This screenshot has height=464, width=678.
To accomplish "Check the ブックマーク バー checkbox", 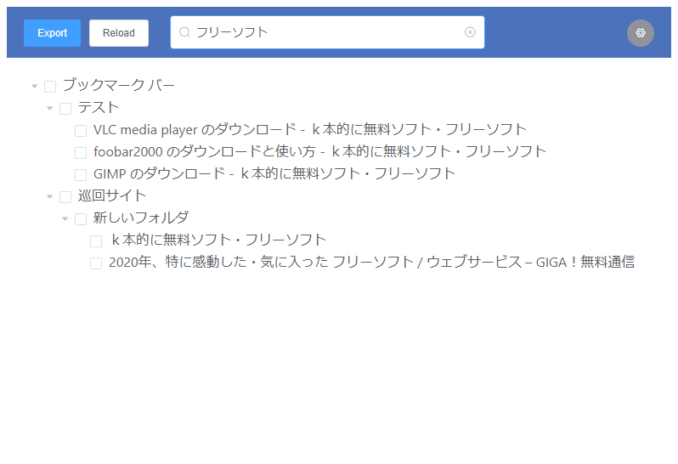I will coord(50,87).
